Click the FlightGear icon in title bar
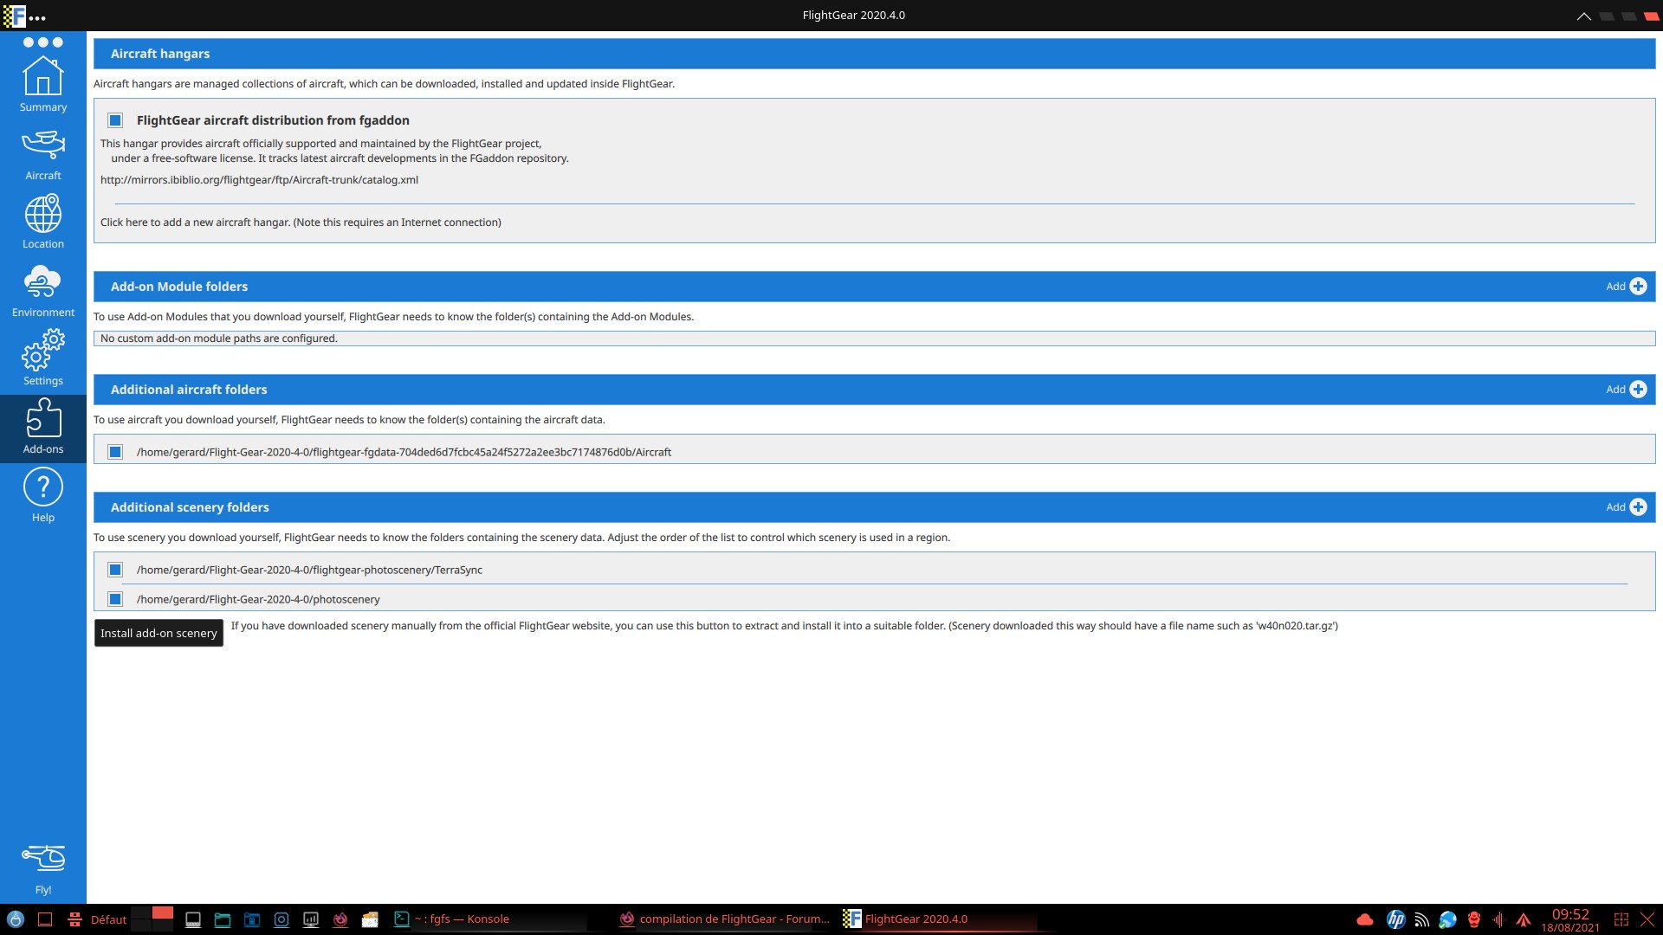 pos(15,16)
